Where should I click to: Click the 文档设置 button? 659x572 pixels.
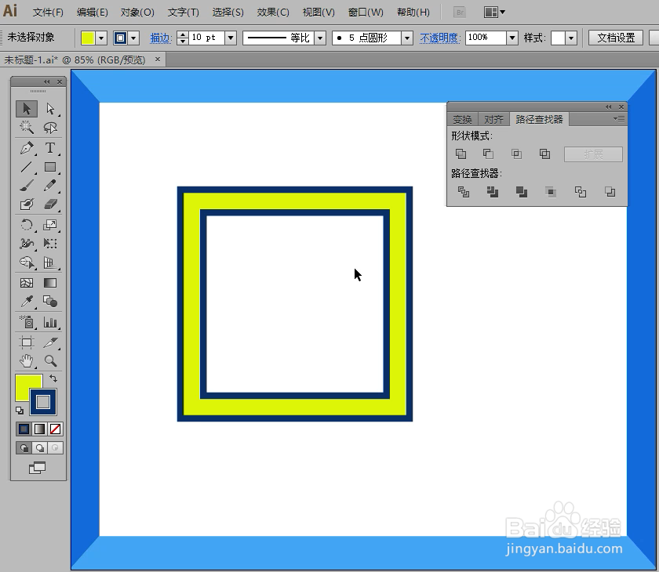click(616, 38)
